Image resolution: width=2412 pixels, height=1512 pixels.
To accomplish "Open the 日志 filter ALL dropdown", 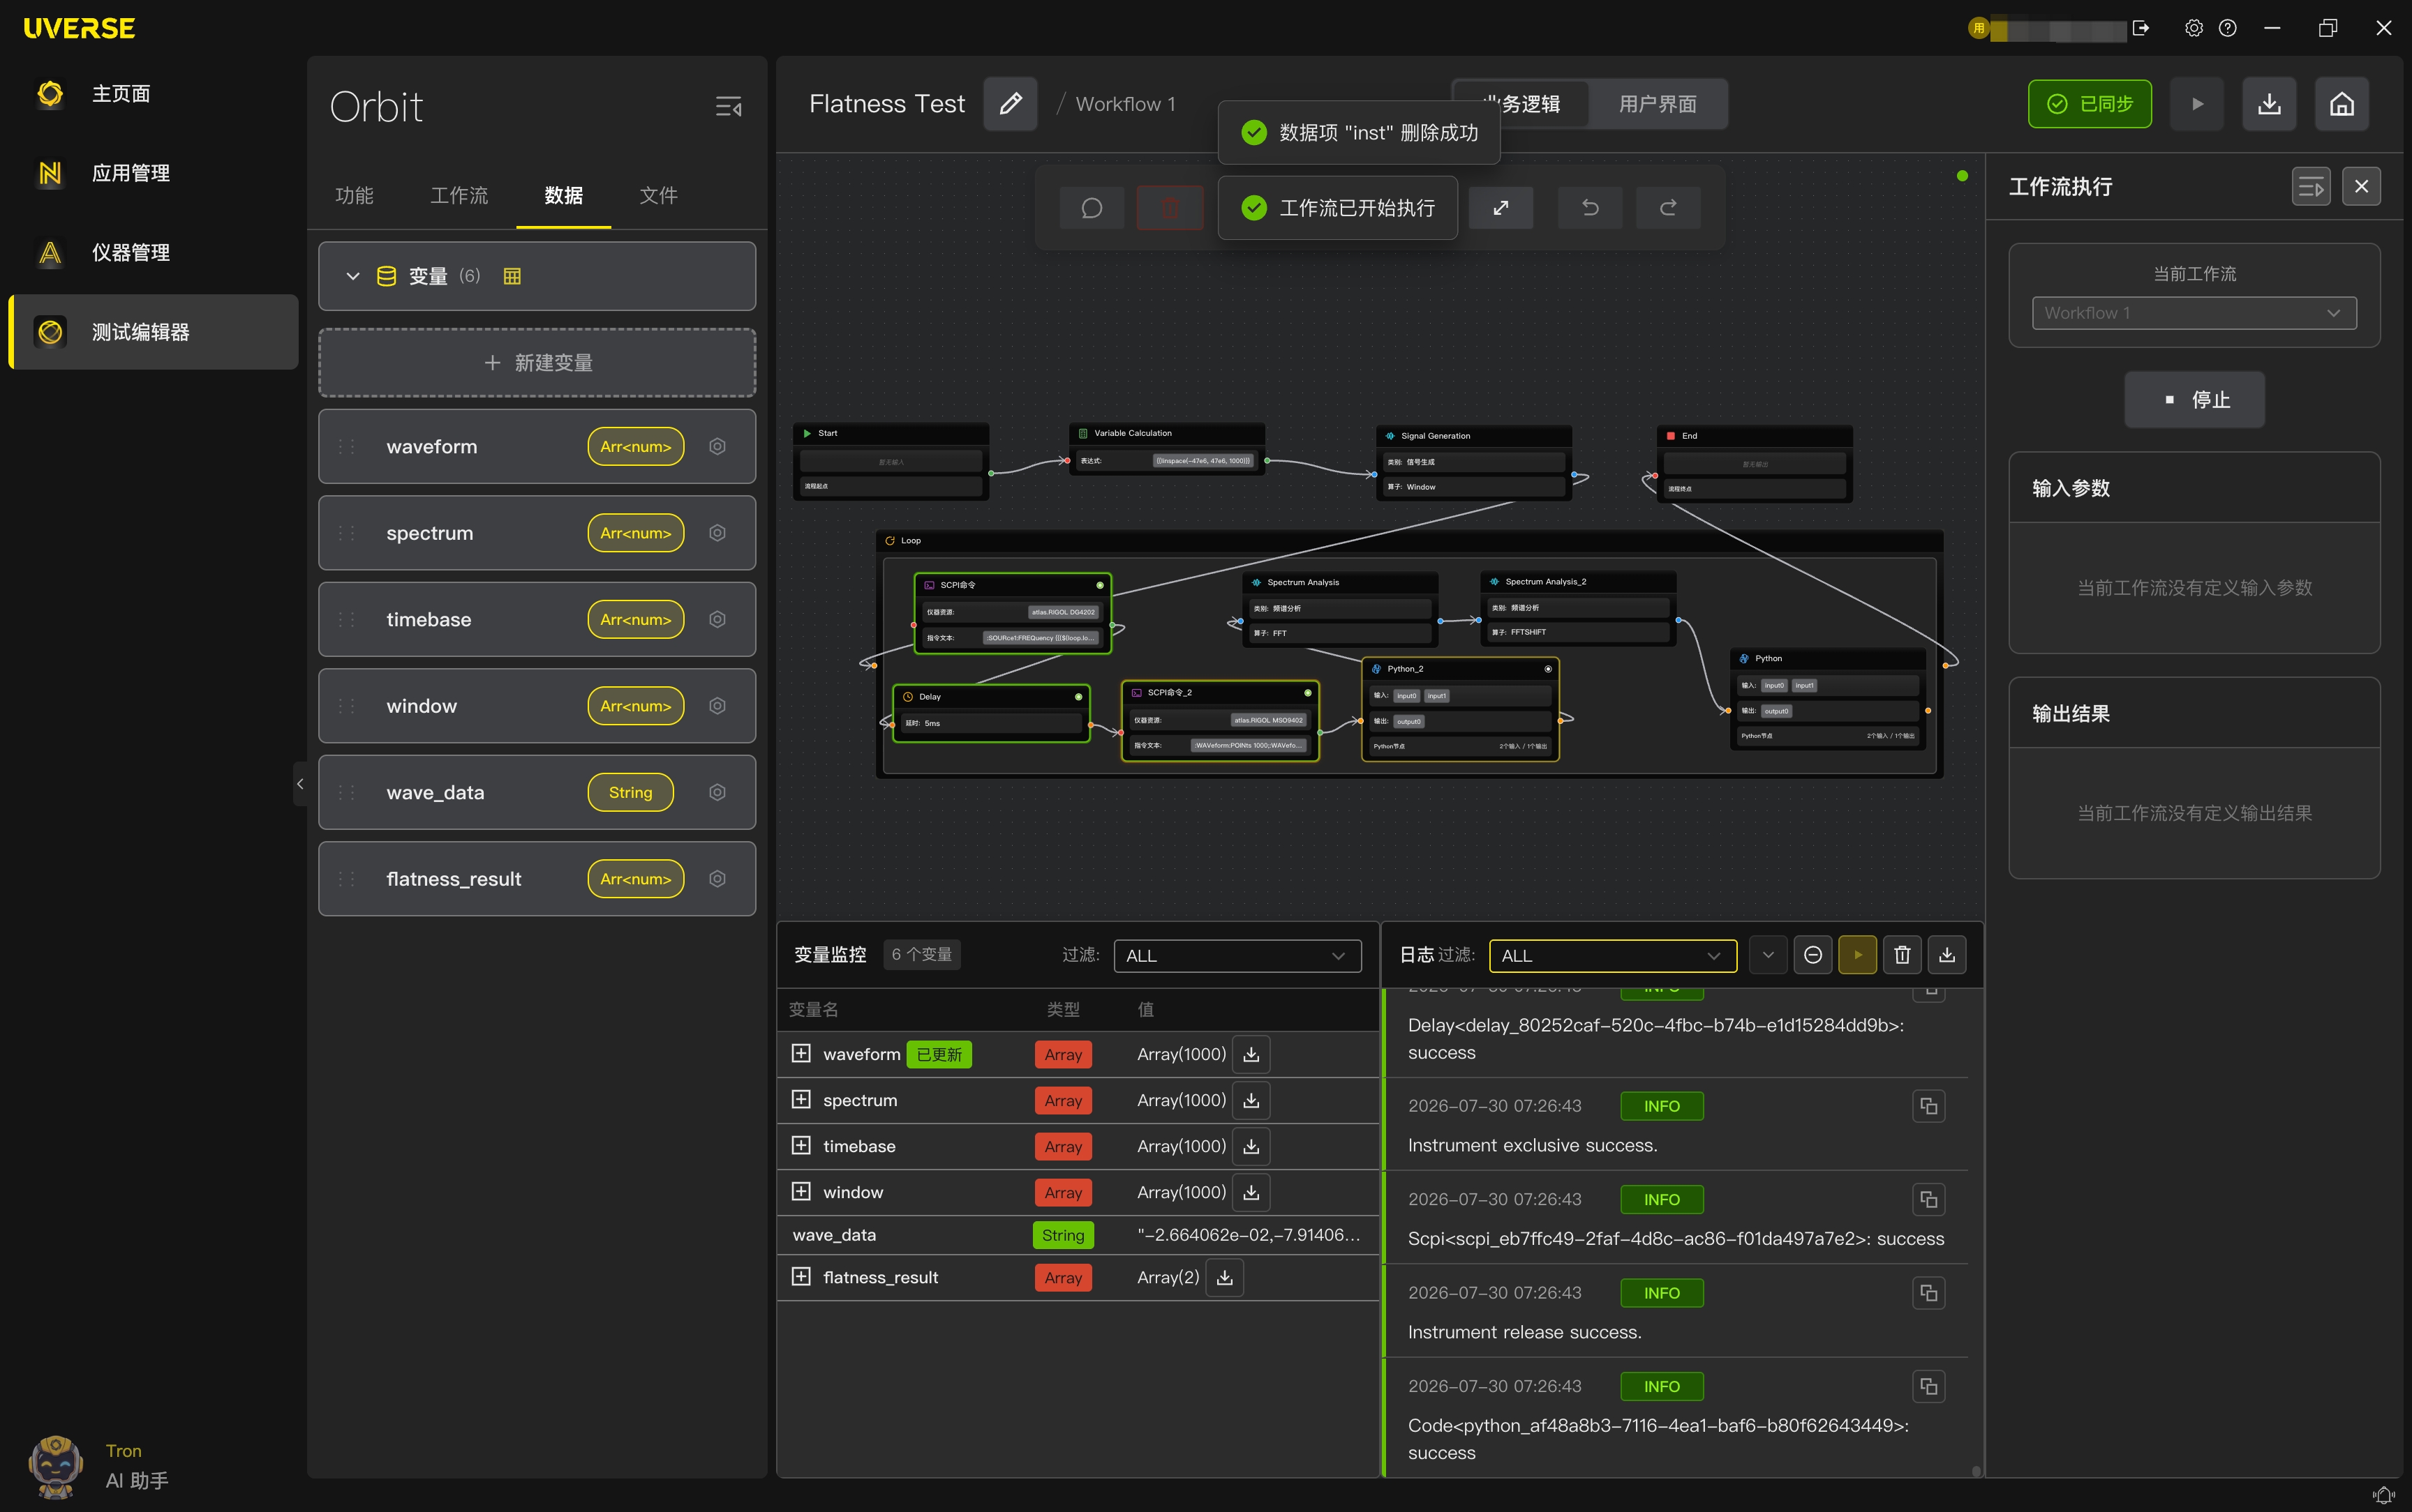I will point(1613,956).
